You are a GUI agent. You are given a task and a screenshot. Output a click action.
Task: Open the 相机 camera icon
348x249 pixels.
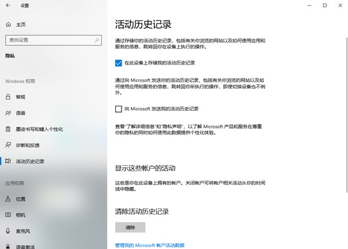point(8,215)
